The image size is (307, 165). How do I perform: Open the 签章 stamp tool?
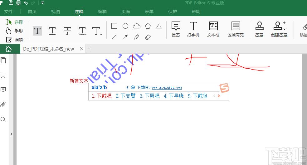[259, 29]
